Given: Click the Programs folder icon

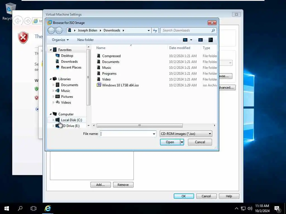Looking at the screenshot, I should point(99,73).
